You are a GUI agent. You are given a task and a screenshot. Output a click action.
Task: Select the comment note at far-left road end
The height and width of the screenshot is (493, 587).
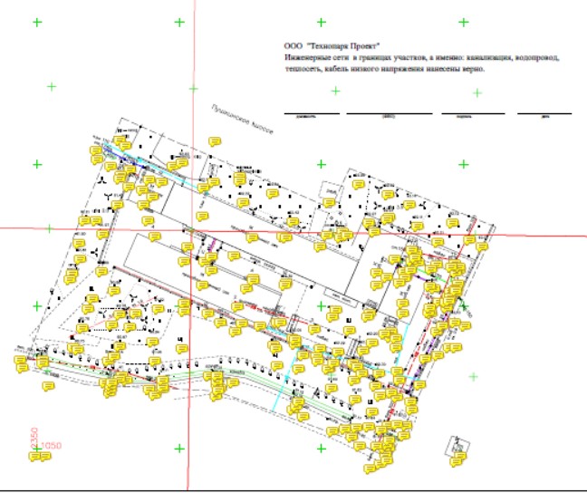pyautogui.click(x=19, y=362)
